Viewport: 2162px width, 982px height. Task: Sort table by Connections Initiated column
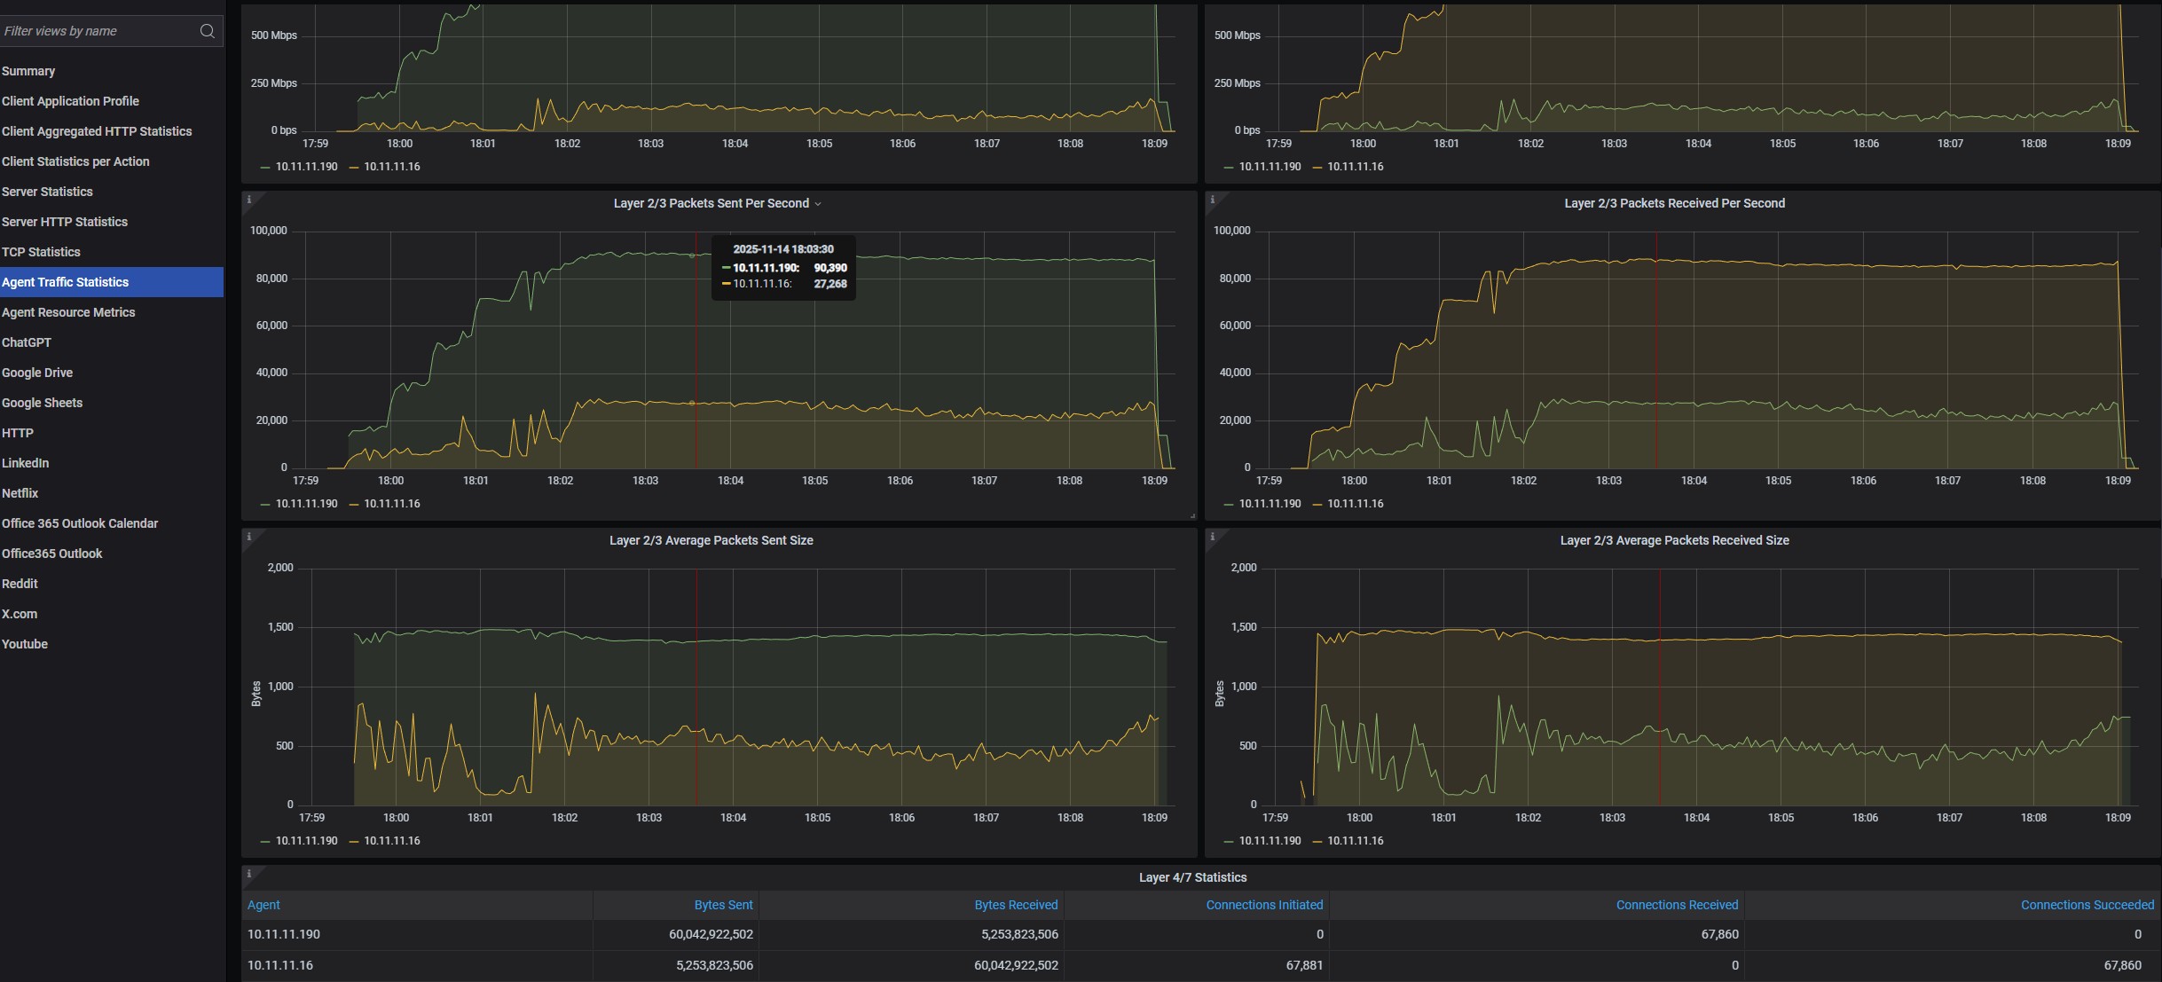[1263, 905]
